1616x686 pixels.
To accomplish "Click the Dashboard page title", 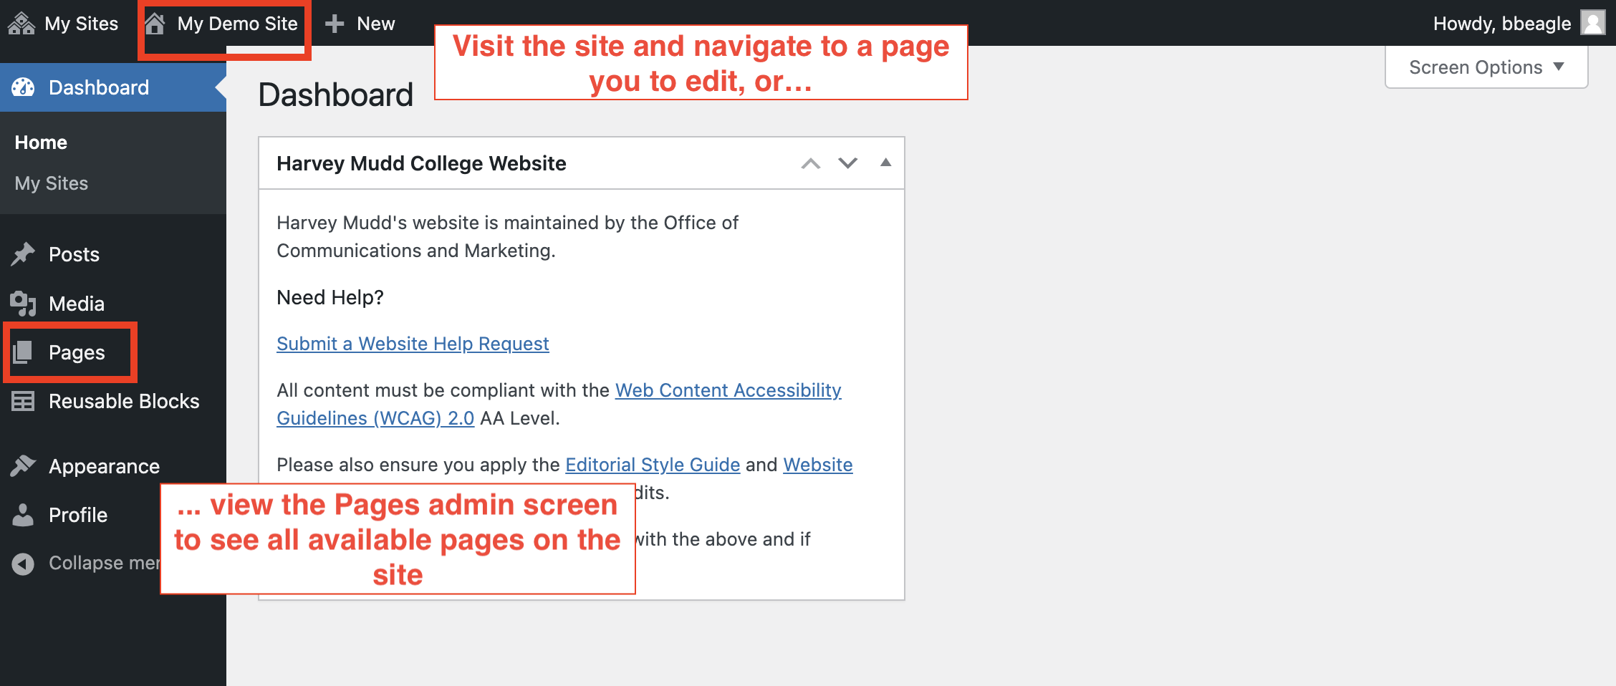I will (336, 95).
